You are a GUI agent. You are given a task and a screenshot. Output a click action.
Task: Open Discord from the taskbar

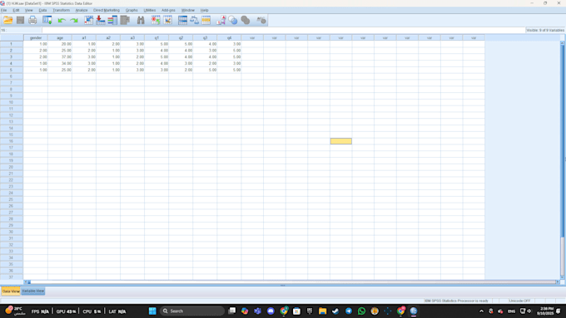[x=271, y=311]
